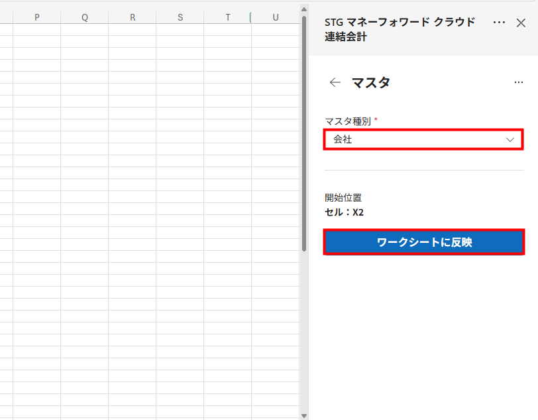Click the first visible cell in column T
Image resolution: width=538 pixels, height=420 pixels.
point(228,30)
